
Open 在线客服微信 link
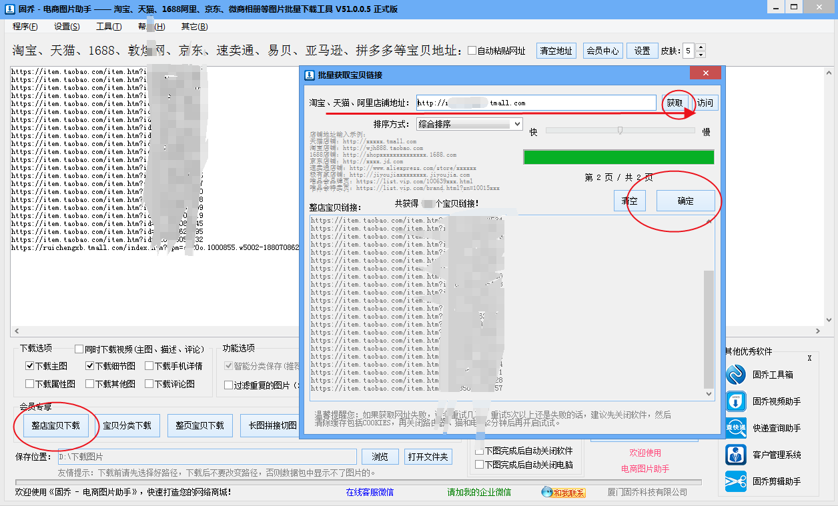(x=370, y=493)
